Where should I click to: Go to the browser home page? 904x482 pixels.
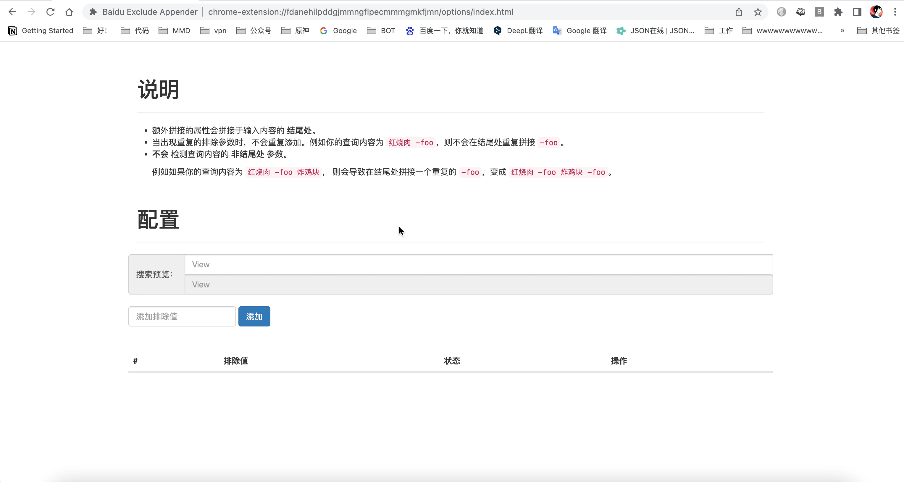click(x=69, y=12)
